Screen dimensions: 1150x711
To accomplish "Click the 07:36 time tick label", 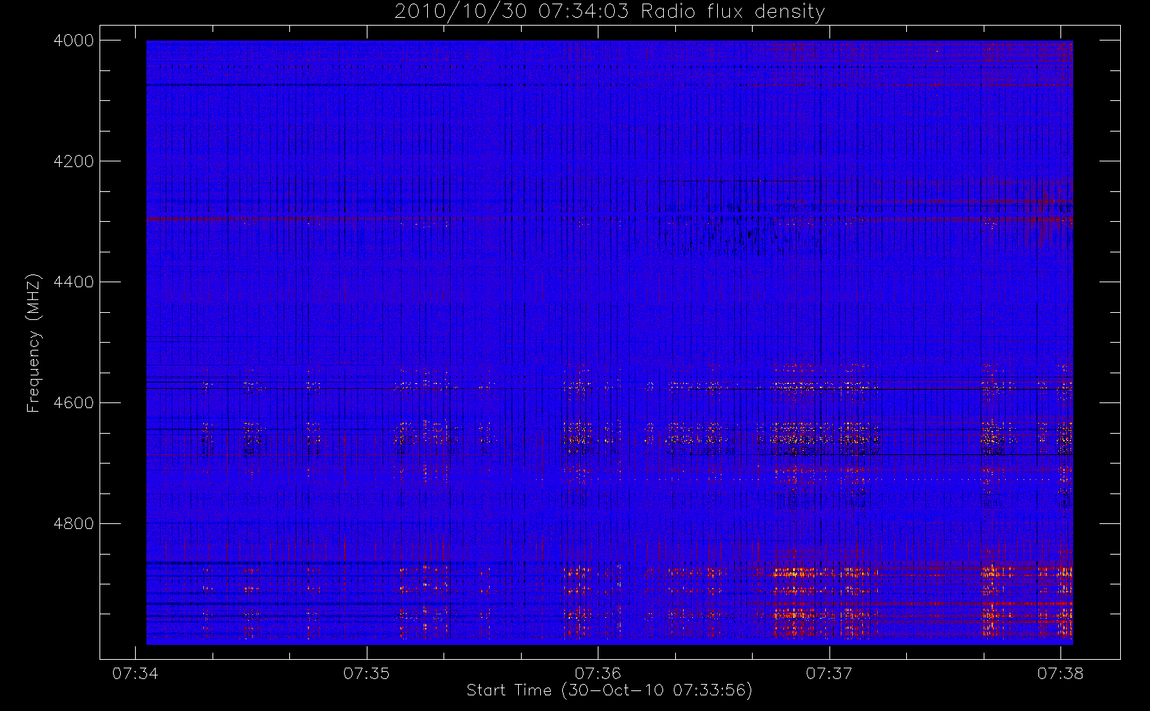I will click(598, 673).
